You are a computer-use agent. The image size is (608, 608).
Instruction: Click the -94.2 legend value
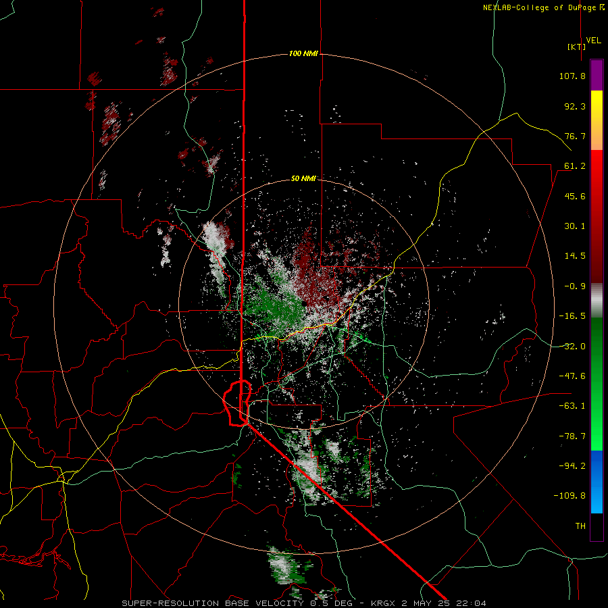tap(572, 465)
